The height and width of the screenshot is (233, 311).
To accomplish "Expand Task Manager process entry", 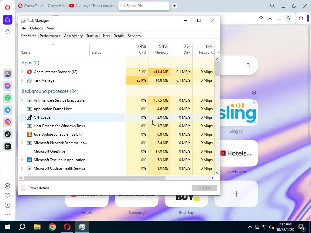I will point(22,80).
